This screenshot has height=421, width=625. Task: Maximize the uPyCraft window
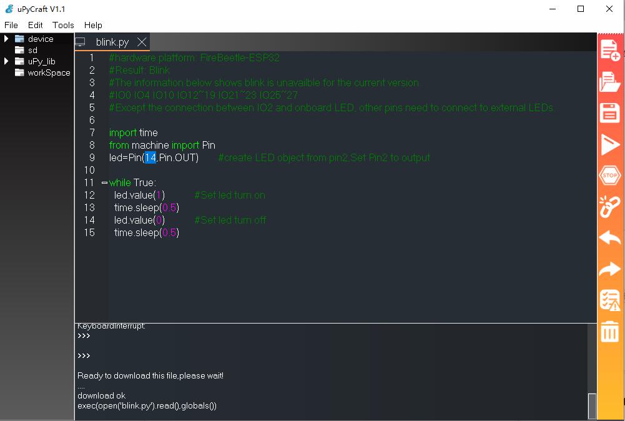pyautogui.click(x=581, y=9)
